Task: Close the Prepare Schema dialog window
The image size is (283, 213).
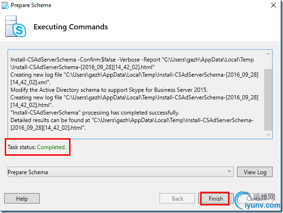Action: 274,5
